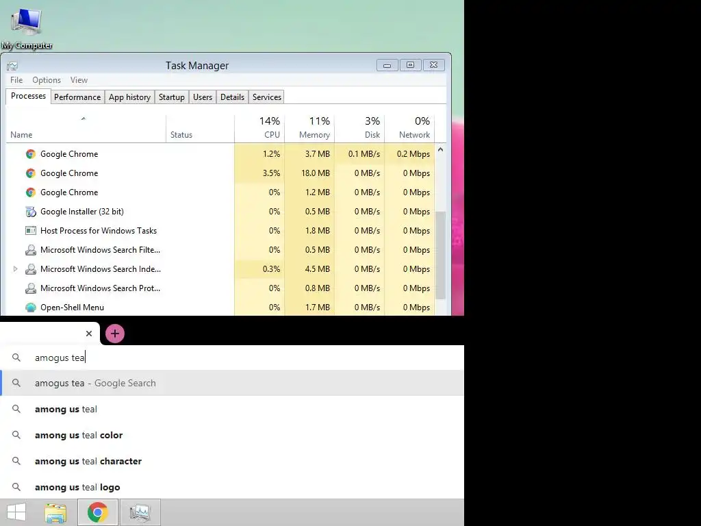Click sort arrow above Name column
The height and width of the screenshot is (526, 701).
click(x=83, y=119)
